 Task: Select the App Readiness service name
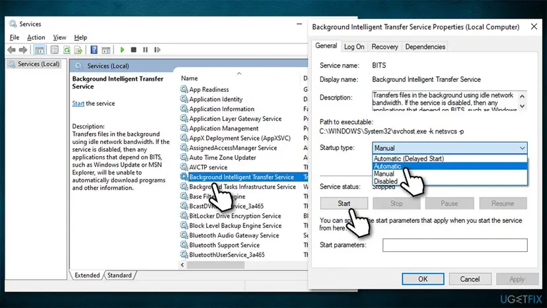[209, 89]
